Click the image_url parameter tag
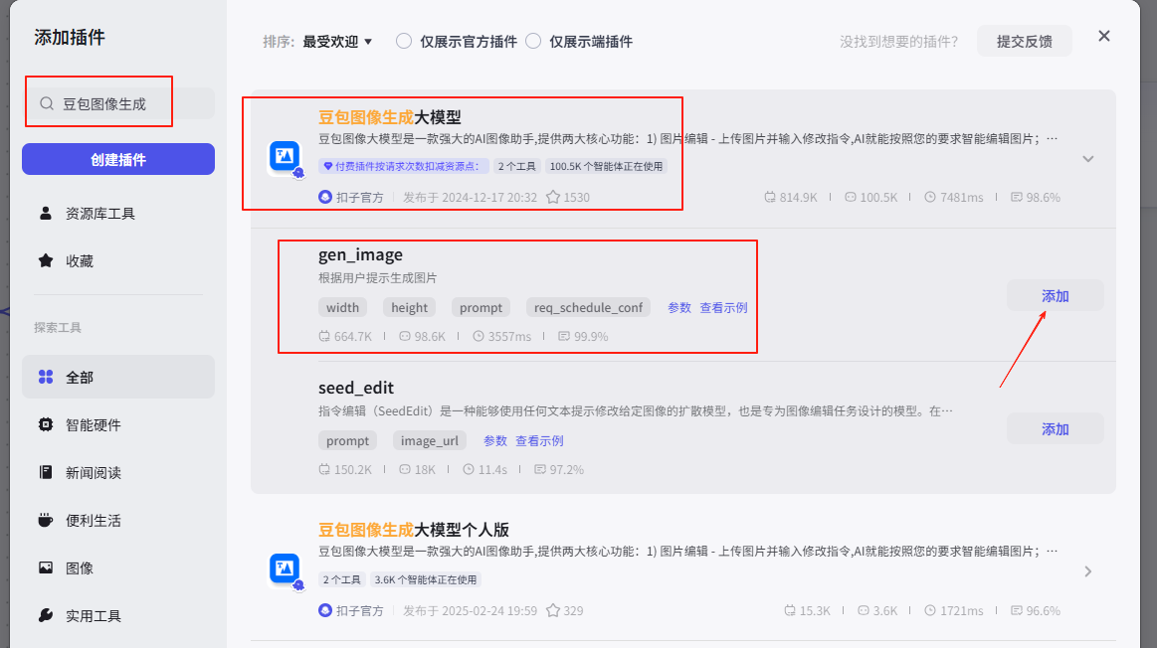The height and width of the screenshot is (648, 1157). [x=430, y=441]
